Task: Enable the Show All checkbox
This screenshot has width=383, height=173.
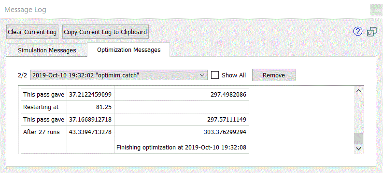Action: [x=215, y=75]
